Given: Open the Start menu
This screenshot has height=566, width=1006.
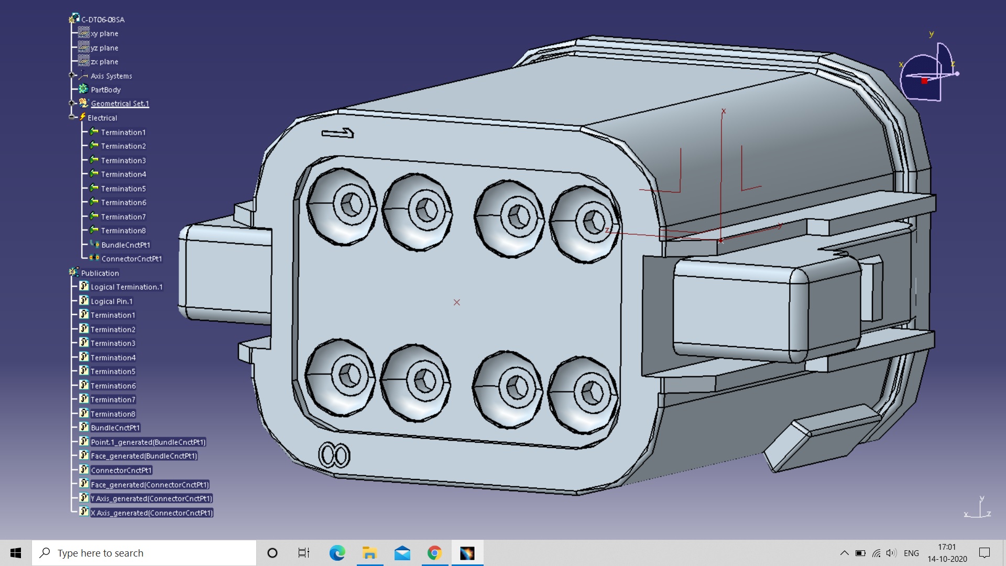Looking at the screenshot, I should click(15, 552).
